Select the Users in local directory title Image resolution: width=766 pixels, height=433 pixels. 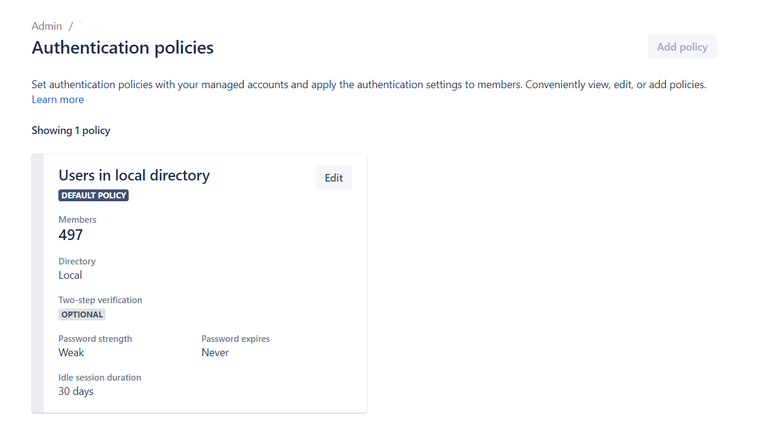(x=134, y=175)
